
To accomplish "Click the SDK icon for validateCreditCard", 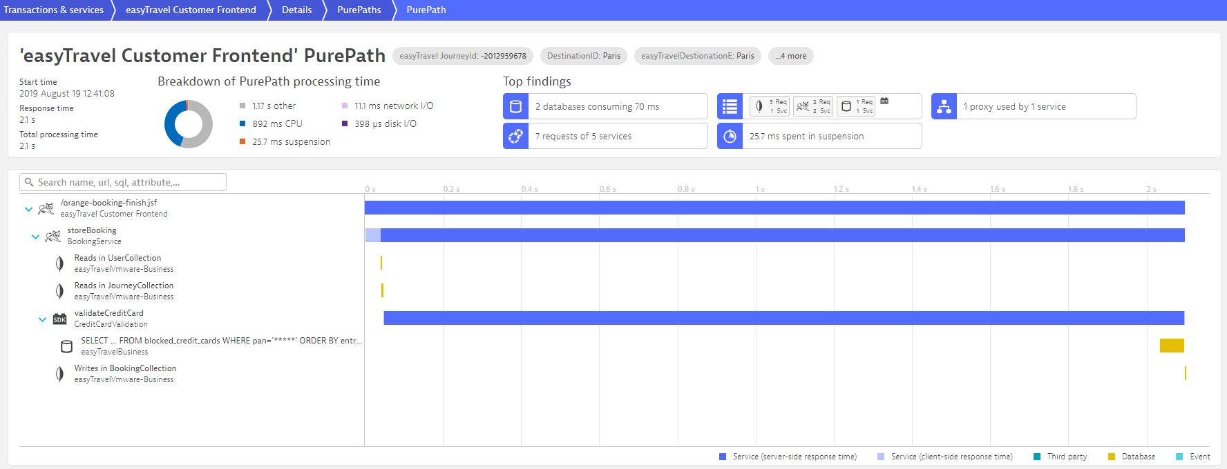I will pos(60,319).
